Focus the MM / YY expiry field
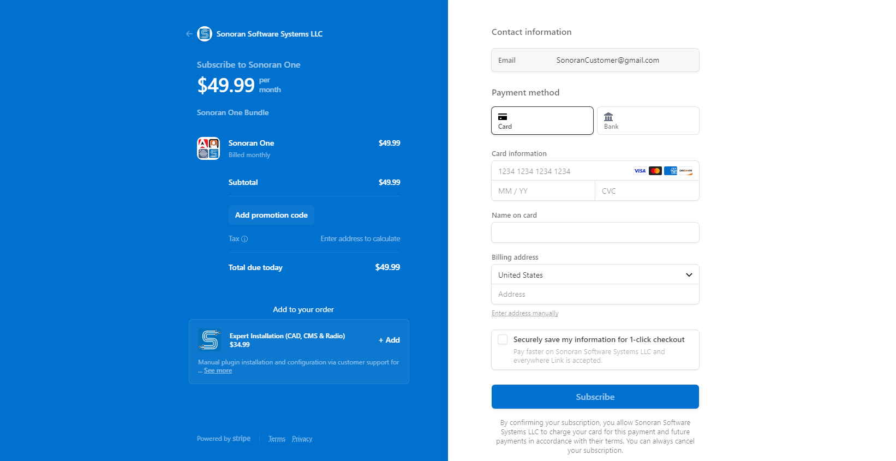This screenshot has width=896, height=461. [x=543, y=191]
